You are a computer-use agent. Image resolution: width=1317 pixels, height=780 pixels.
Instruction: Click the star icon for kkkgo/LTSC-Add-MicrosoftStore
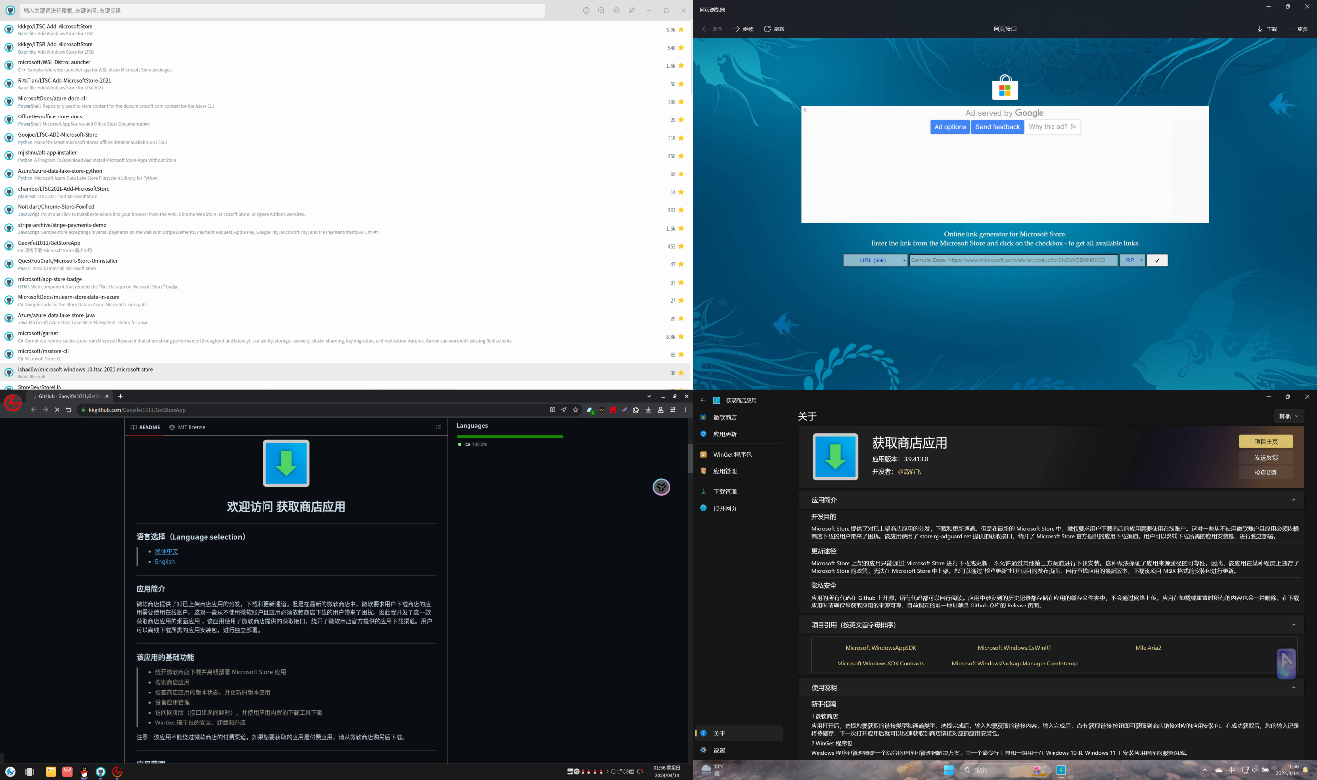click(681, 29)
